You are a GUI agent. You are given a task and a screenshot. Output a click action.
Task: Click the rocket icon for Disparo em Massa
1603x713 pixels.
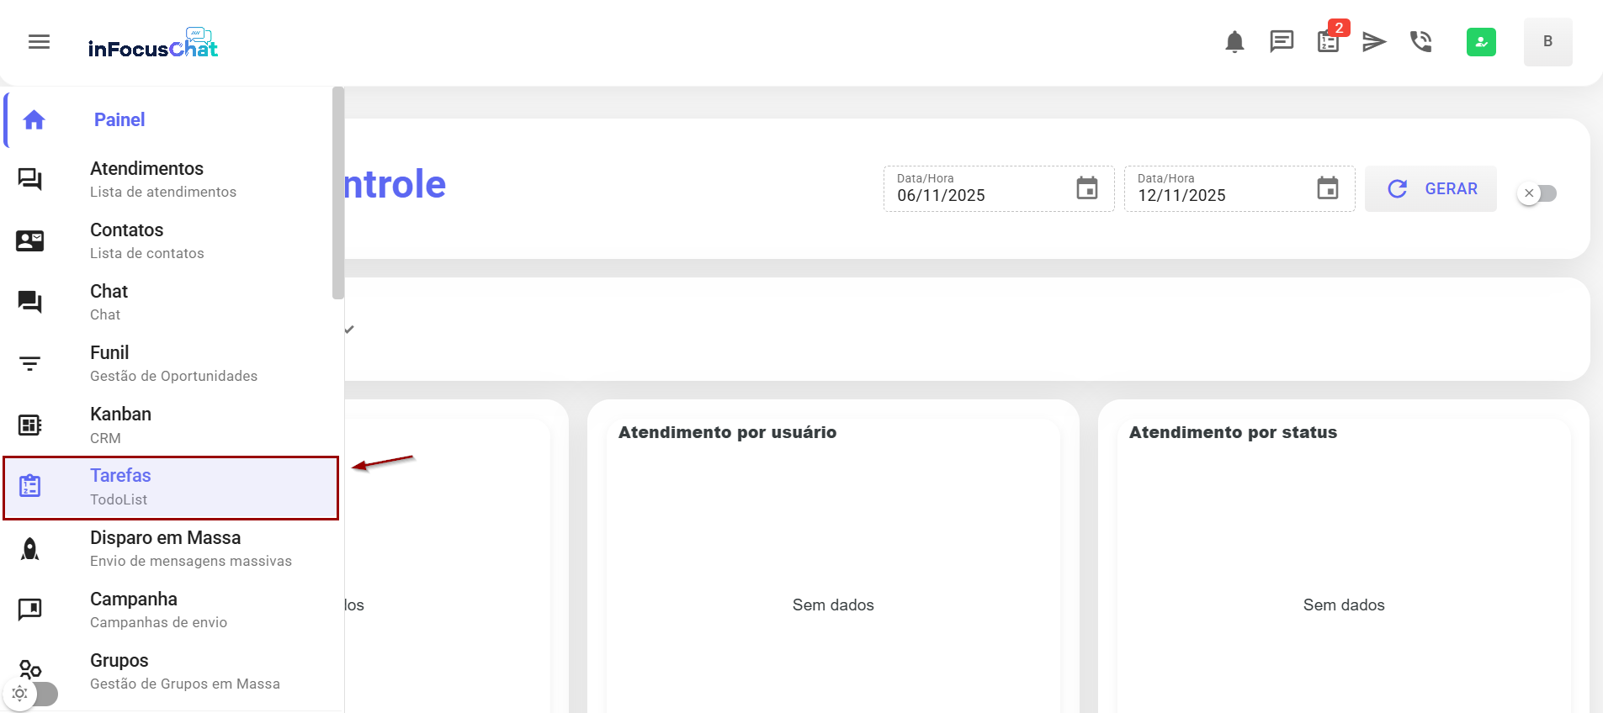[x=30, y=549]
